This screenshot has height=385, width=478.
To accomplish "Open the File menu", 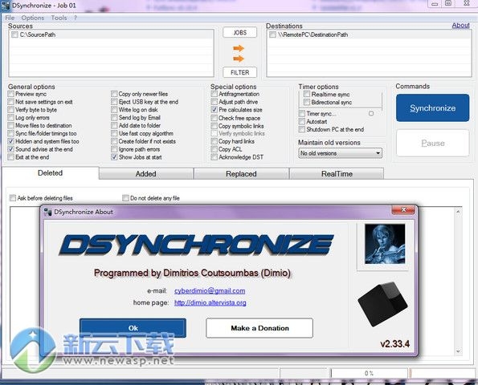I will [x=10, y=18].
